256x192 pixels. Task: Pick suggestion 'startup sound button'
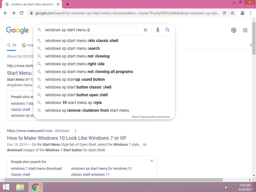[104, 79]
